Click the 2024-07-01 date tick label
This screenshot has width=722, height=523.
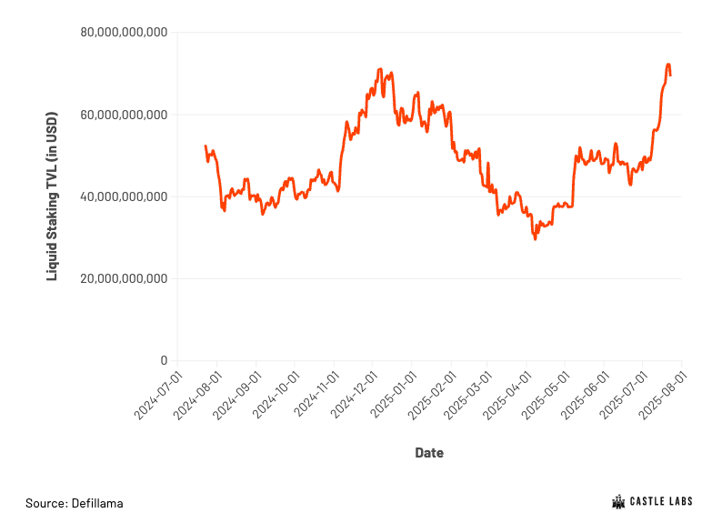tap(158, 395)
